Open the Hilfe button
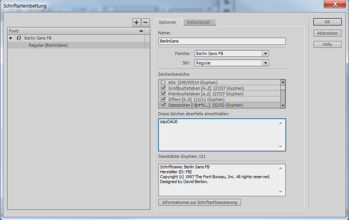This screenshot has width=349, height=220. (x=328, y=44)
